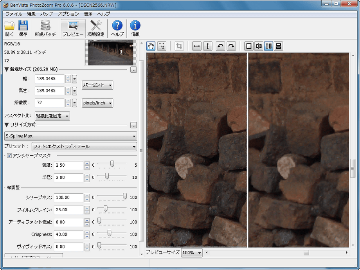Collapse the New Size (新規サイズ) section
This screenshot has height=270, width=360.
[x=7, y=69]
